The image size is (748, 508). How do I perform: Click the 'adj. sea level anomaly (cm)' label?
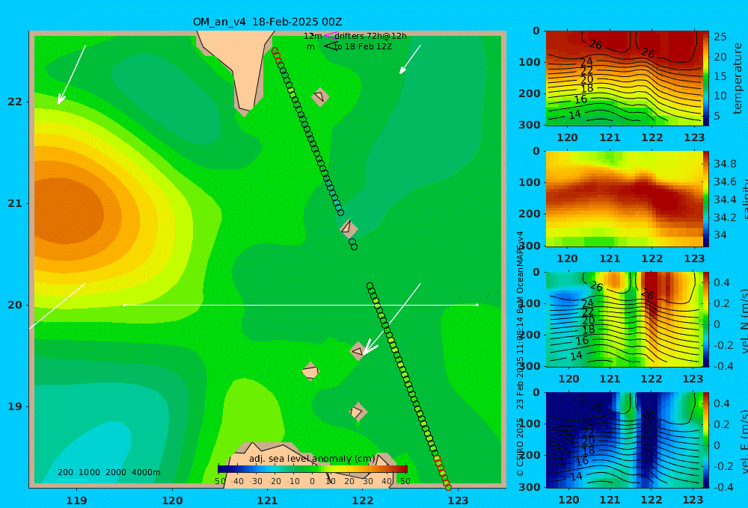tap(312, 459)
